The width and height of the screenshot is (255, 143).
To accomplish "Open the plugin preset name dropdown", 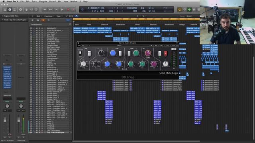I will [x=119, y=46].
